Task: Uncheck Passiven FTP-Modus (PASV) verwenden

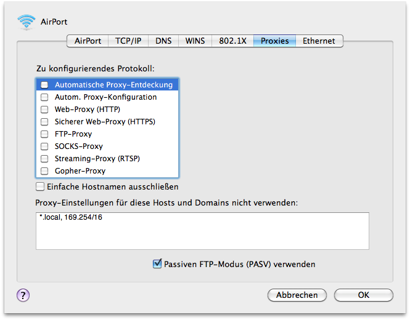Action: point(157,263)
